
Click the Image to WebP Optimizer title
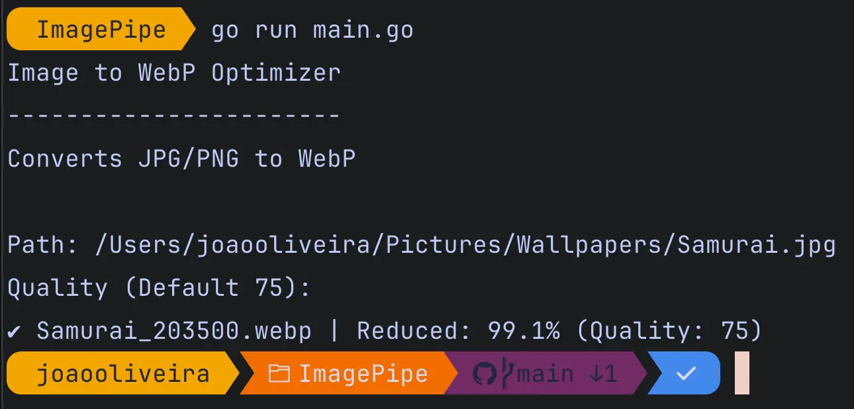(174, 73)
